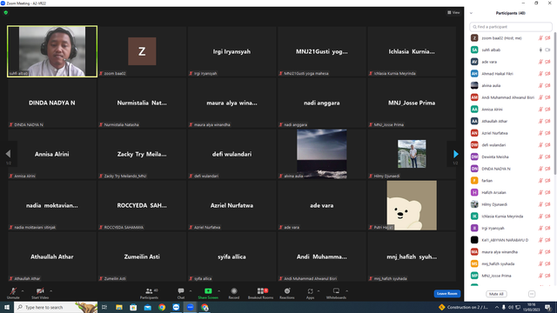
Task: Select DINDA NADYA N in participant list
Action: [x=511, y=169]
